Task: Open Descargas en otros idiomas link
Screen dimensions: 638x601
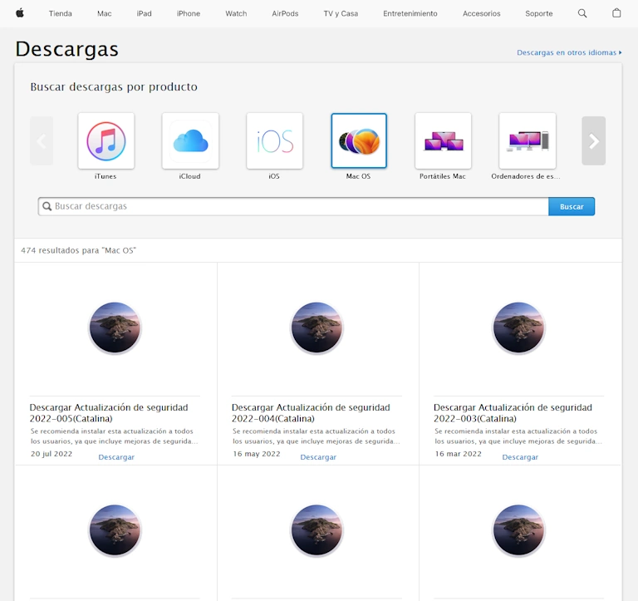Action: tap(569, 52)
